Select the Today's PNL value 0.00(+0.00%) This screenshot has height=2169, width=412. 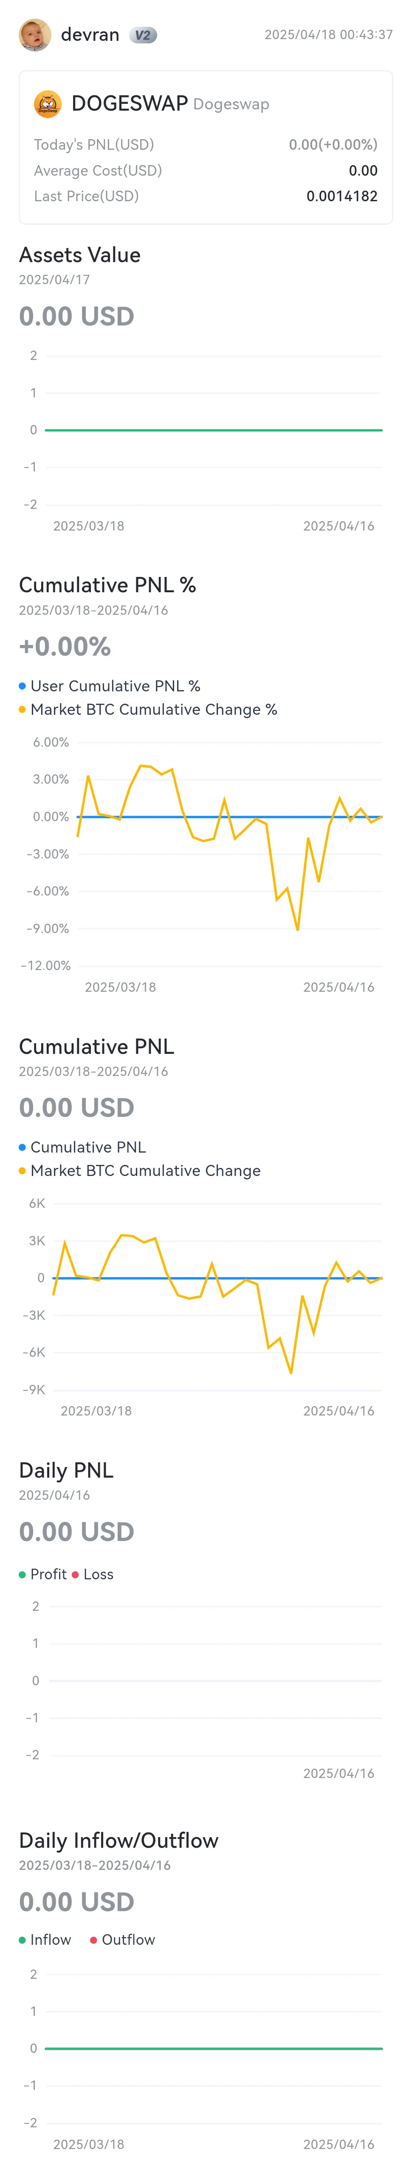pos(333,145)
